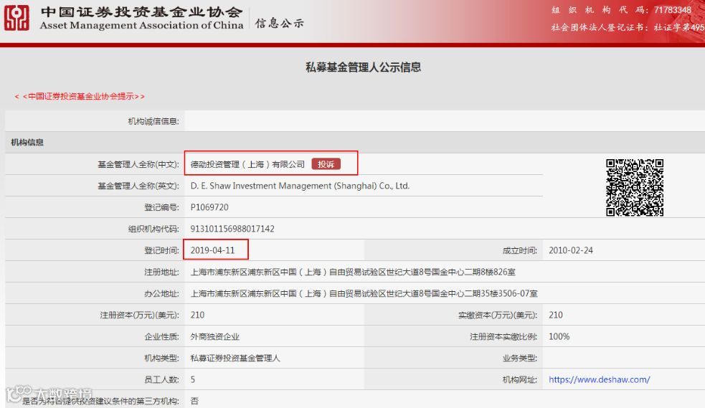Select the registration date 2019-04-11
The width and height of the screenshot is (705, 408).
point(212,250)
